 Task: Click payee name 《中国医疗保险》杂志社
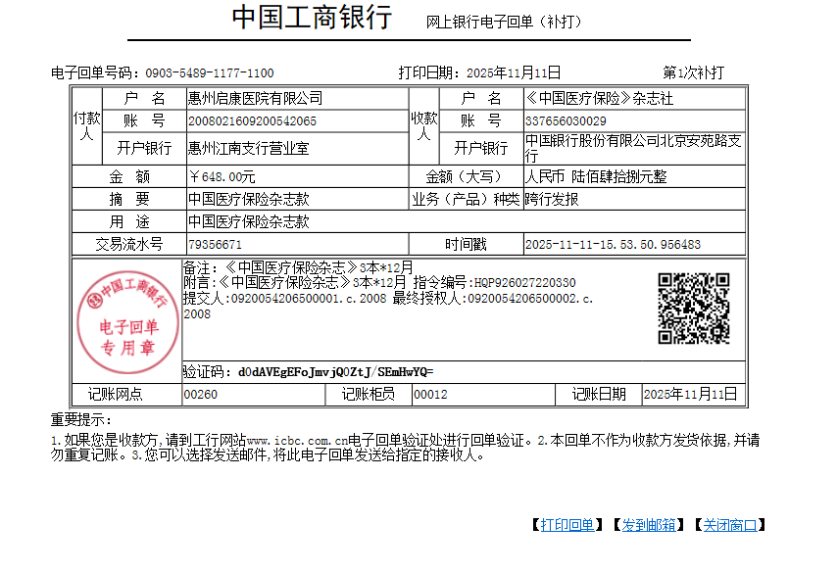[599, 99]
